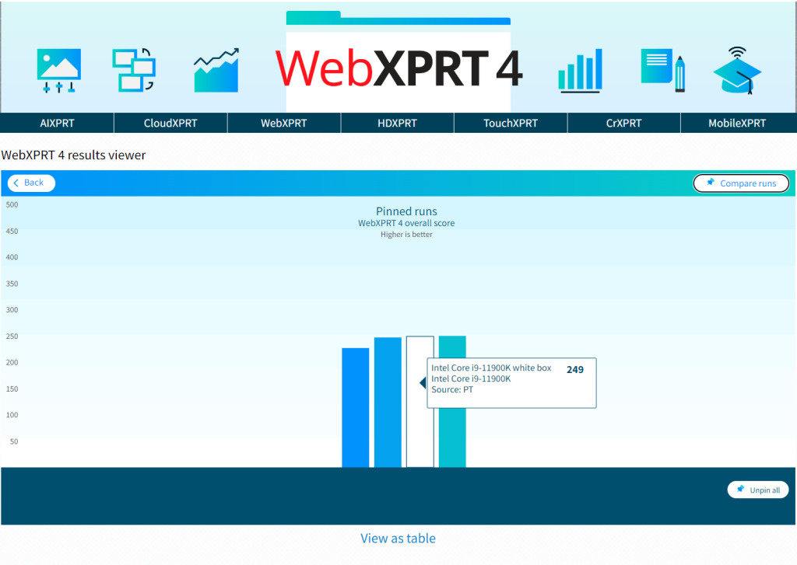Click the Unpin all button
797x565 pixels.
click(x=758, y=490)
